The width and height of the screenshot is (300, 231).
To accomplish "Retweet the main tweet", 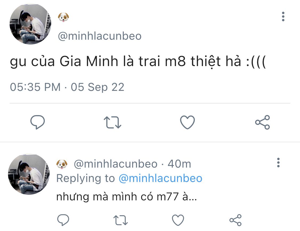I will (112, 122).
